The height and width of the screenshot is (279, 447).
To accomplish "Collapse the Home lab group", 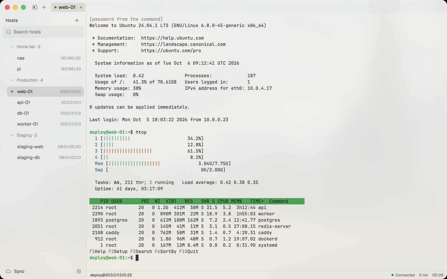I will coord(12,47).
